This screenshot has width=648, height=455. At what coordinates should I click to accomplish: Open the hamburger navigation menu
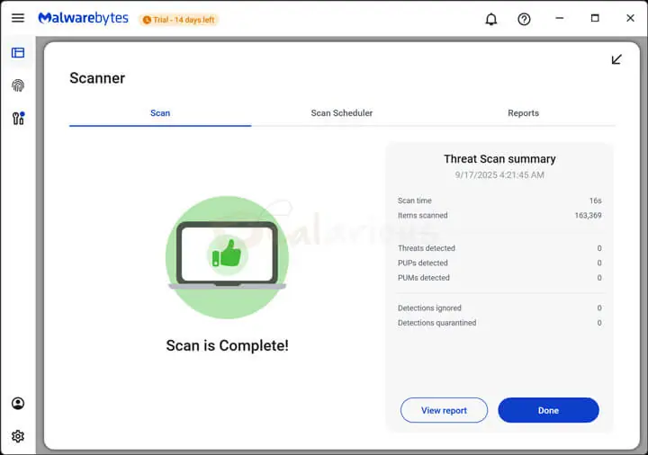[18, 19]
